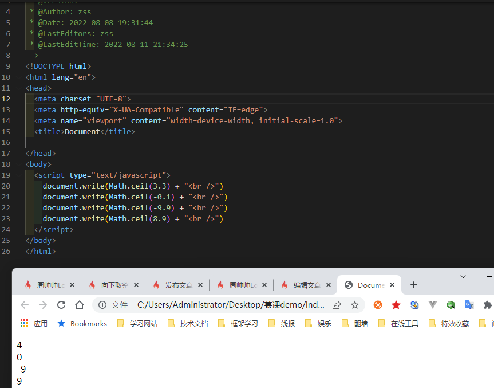
Task: Collapse the body tag on line 18
Action: tap(19, 164)
